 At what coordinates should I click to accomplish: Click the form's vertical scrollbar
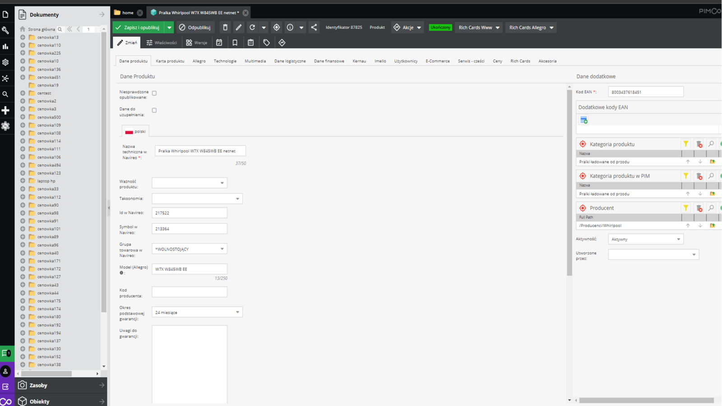coord(569,182)
